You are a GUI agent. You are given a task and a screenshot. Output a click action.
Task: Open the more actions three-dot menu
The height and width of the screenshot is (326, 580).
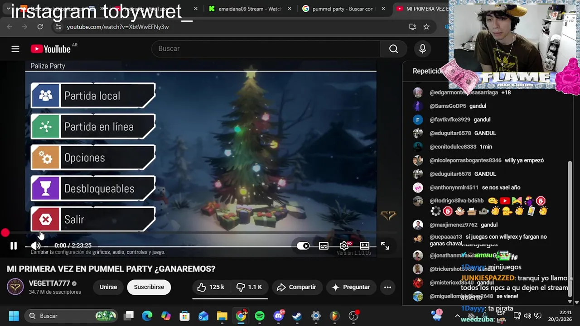[387, 287]
